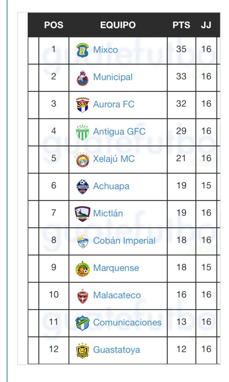Click the Guastatoya yellow crest

[82, 350]
